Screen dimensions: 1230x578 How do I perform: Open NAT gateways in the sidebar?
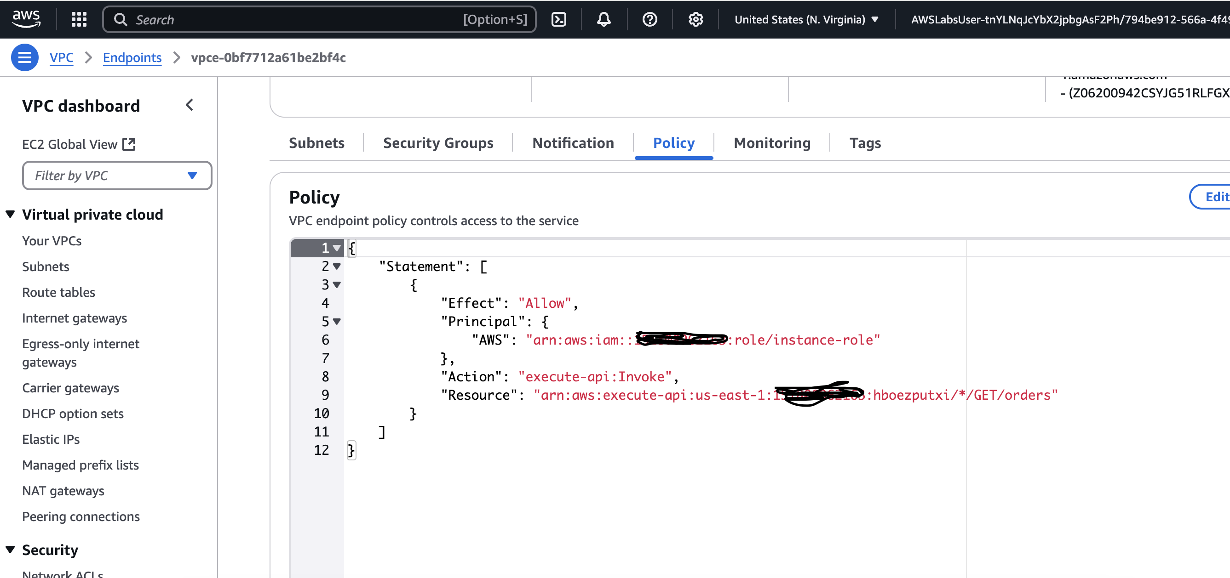[63, 491]
